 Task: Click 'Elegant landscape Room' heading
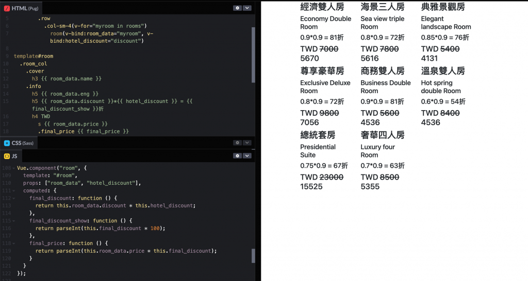click(x=446, y=23)
